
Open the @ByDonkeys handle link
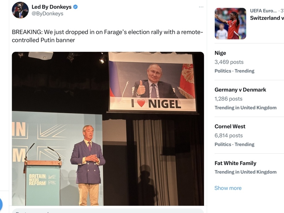pyautogui.click(x=48, y=13)
